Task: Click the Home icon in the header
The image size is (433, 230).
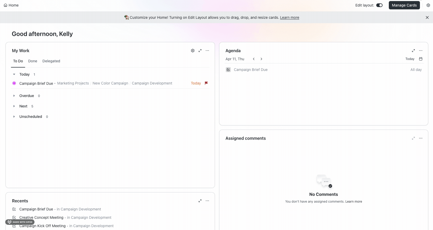Action: [x=5, y=5]
